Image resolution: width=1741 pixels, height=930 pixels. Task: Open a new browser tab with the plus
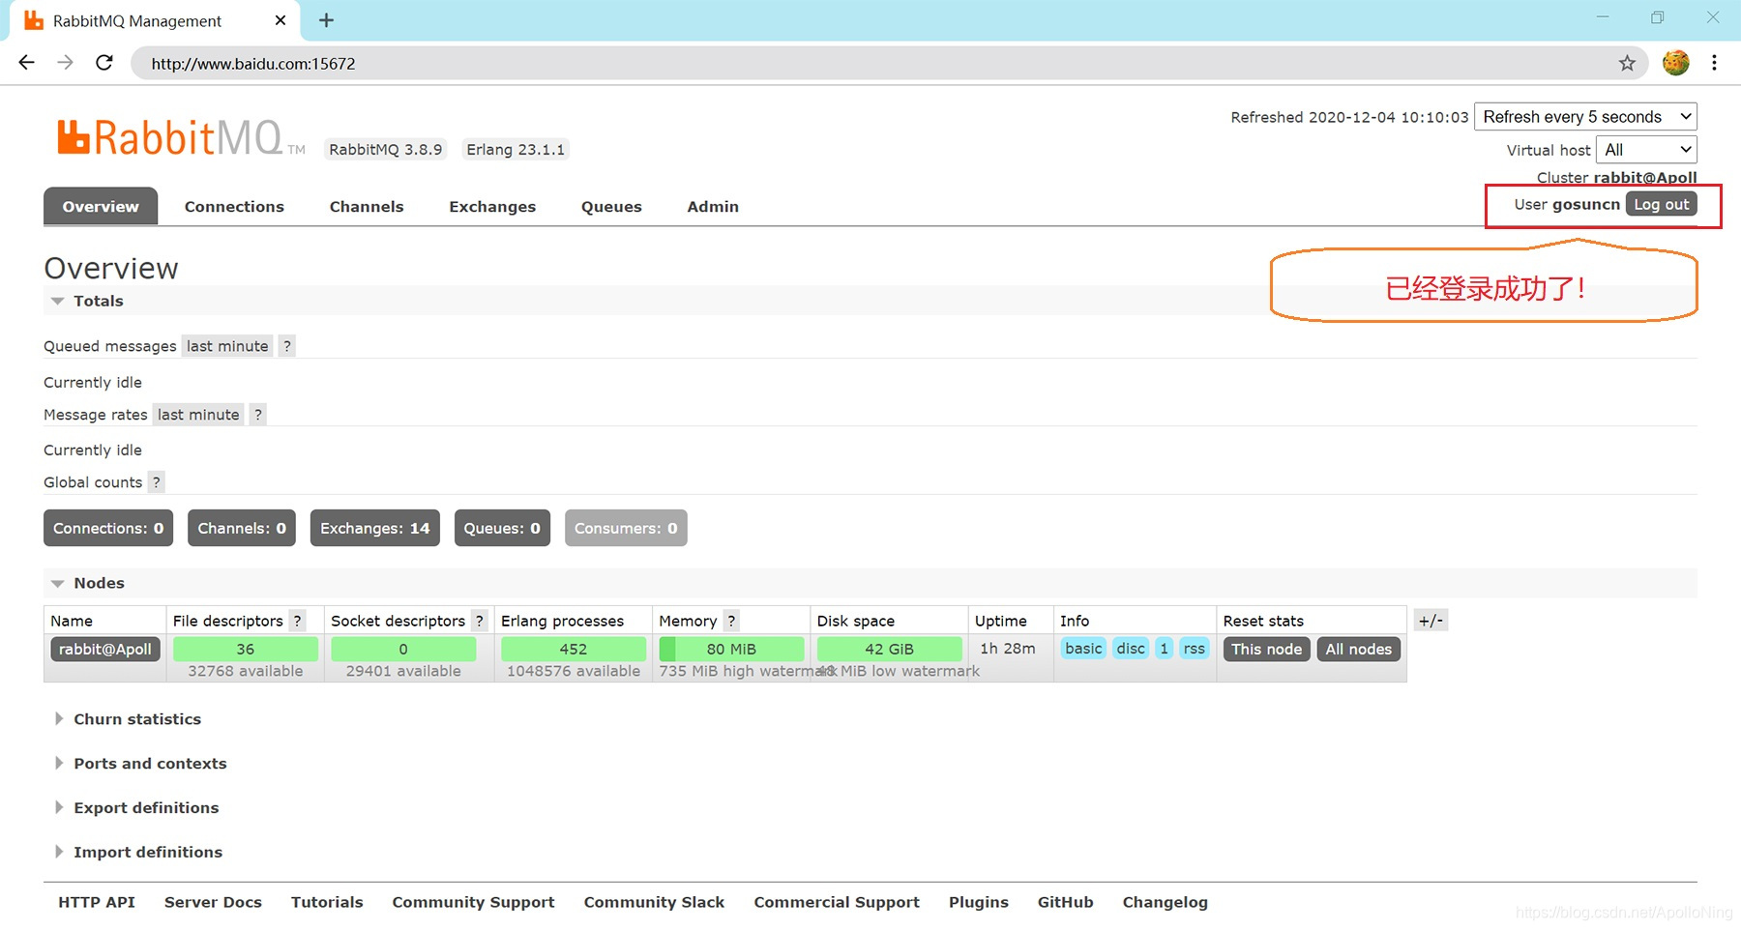click(x=326, y=20)
